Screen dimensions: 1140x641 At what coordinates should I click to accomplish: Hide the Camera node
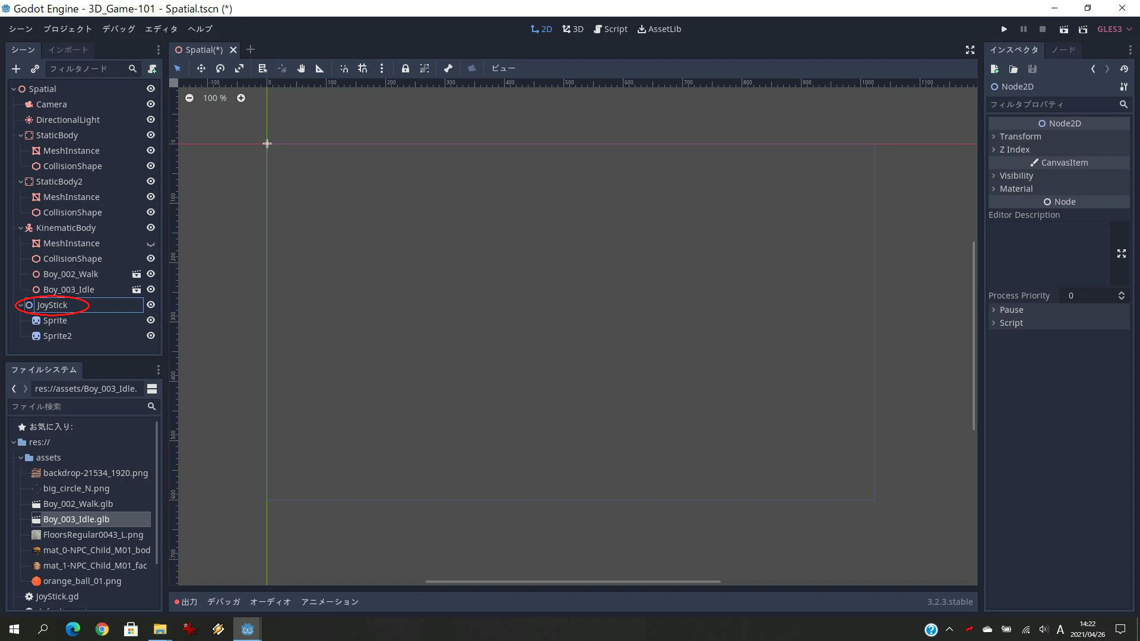(151, 104)
